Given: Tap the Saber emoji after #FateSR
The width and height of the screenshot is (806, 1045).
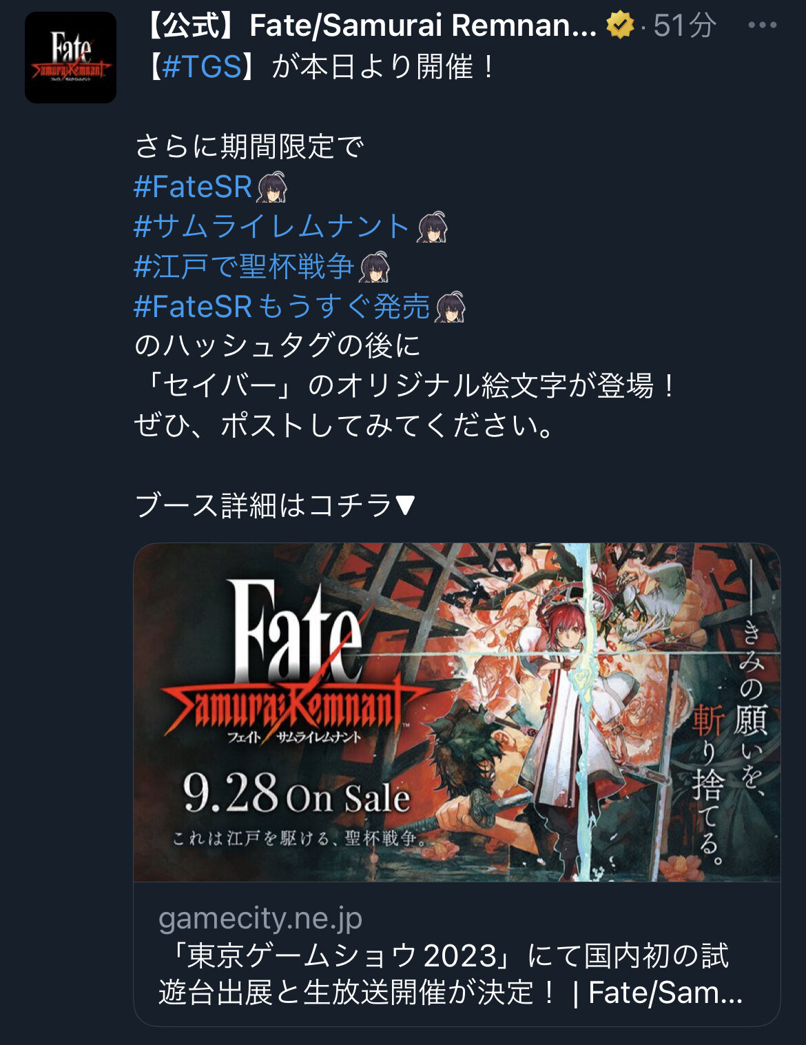Looking at the screenshot, I should point(271,187).
